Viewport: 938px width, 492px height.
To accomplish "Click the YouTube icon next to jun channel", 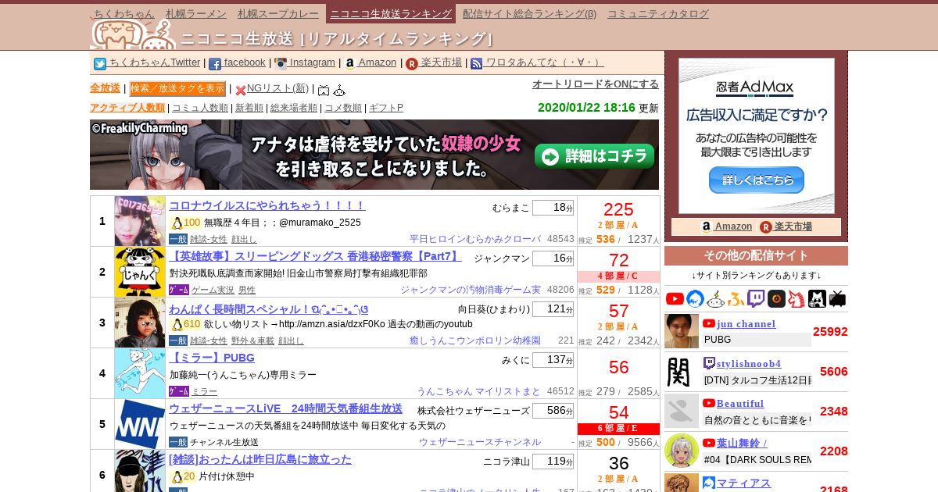I will pyautogui.click(x=709, y=323).
